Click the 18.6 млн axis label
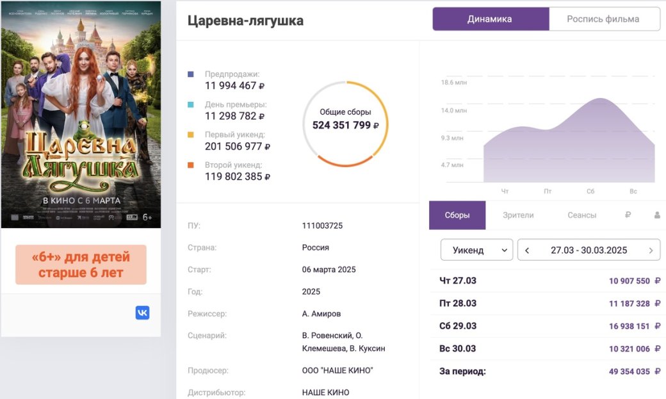 click(x=453, y=83)
